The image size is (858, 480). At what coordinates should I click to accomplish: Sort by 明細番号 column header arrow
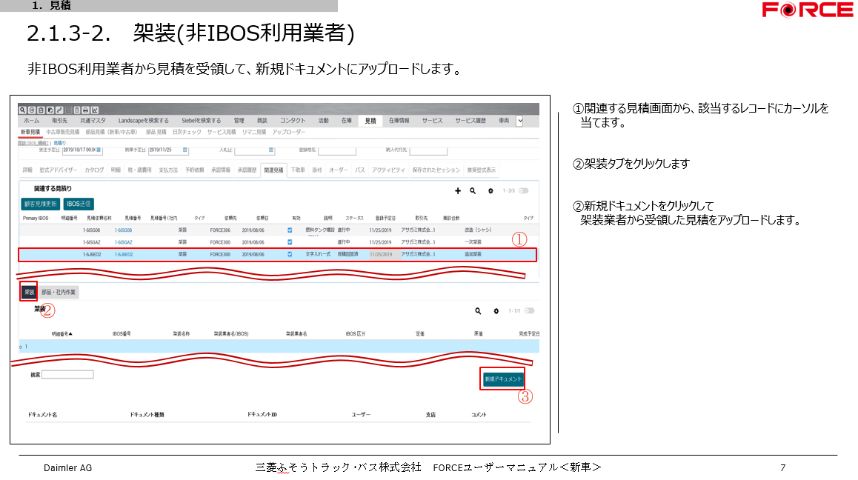tap(71, 334)
